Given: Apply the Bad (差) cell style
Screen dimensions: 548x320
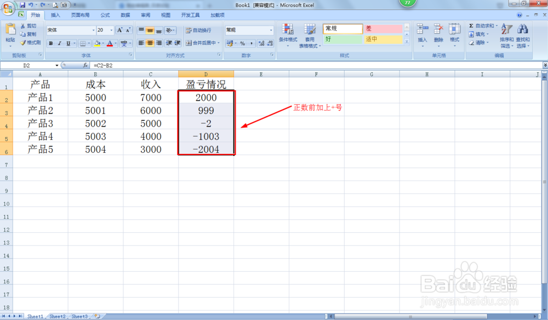Looking at the screenshot, I should click(x=383, y=28).
